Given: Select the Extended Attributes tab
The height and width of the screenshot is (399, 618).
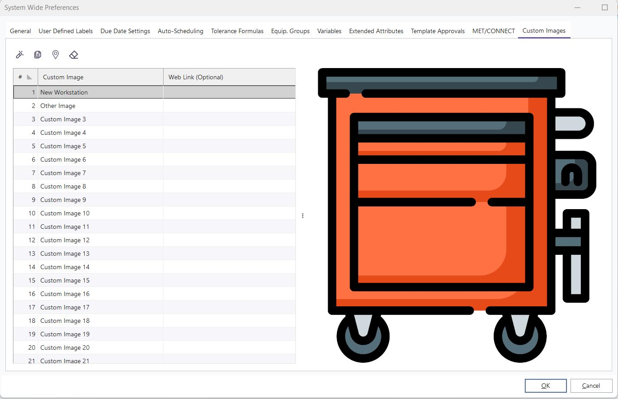Looking at the screenshot, I should (x=376, y=31).
